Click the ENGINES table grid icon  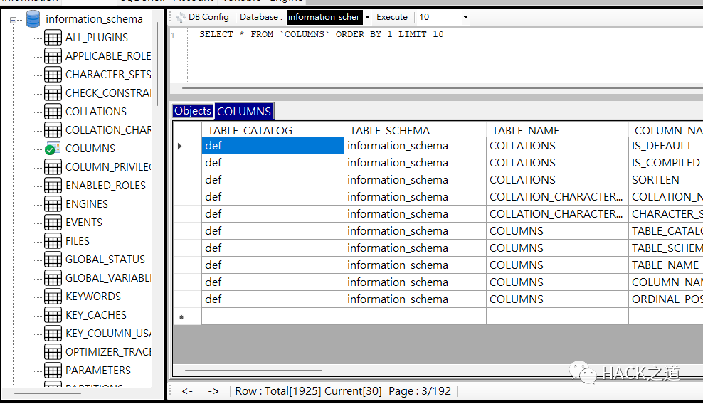pyautogui.click(x=53, y=204)
